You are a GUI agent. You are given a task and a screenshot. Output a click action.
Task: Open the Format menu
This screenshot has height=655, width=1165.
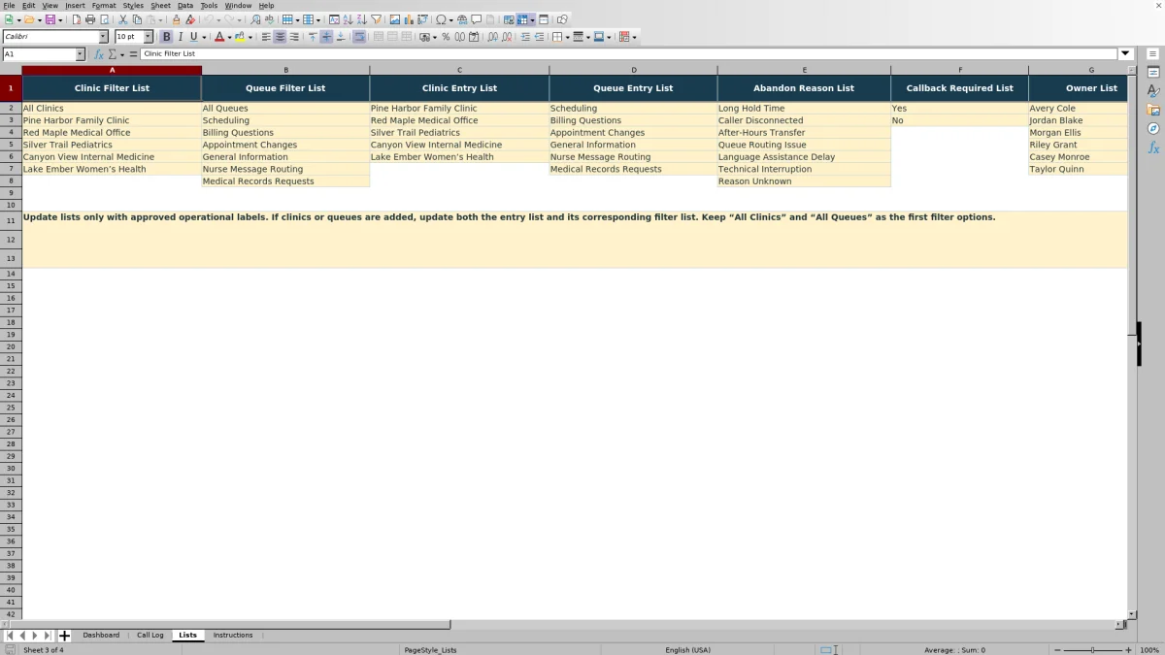(104, 6)
